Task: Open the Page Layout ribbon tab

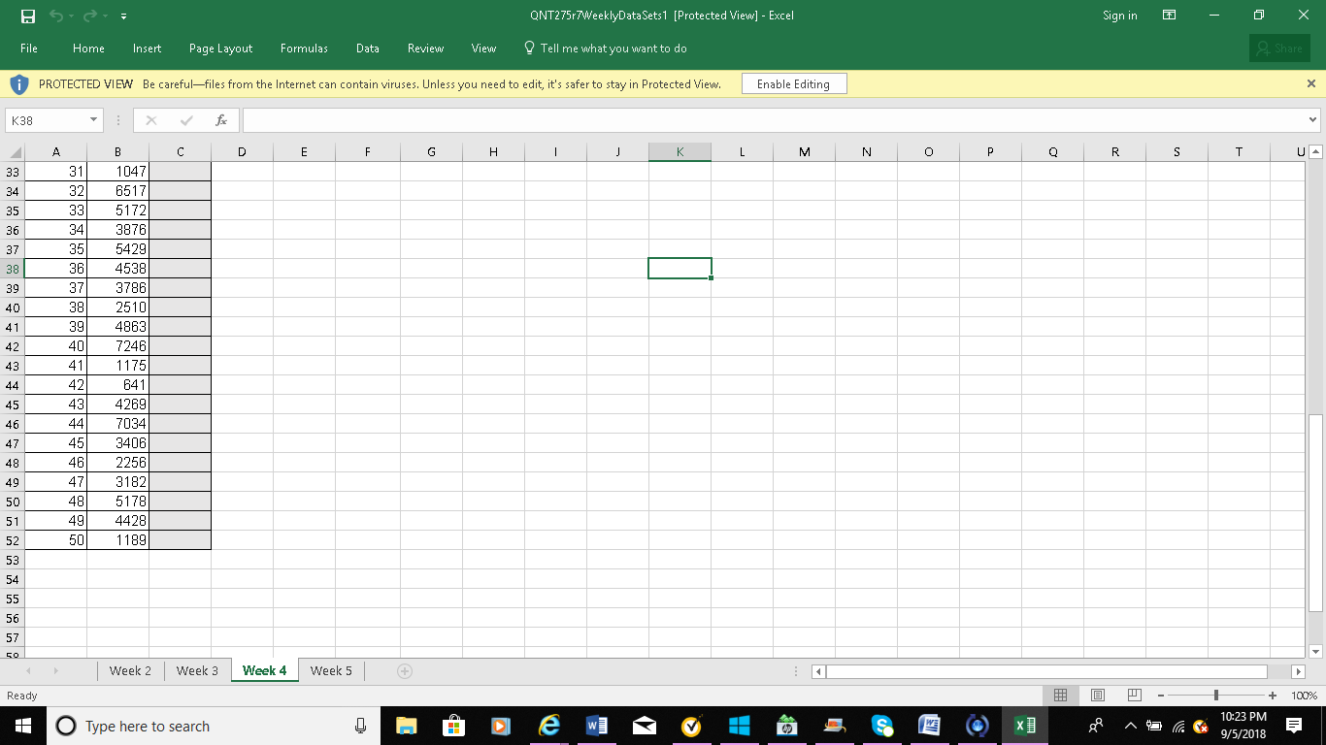Action: 220,49
